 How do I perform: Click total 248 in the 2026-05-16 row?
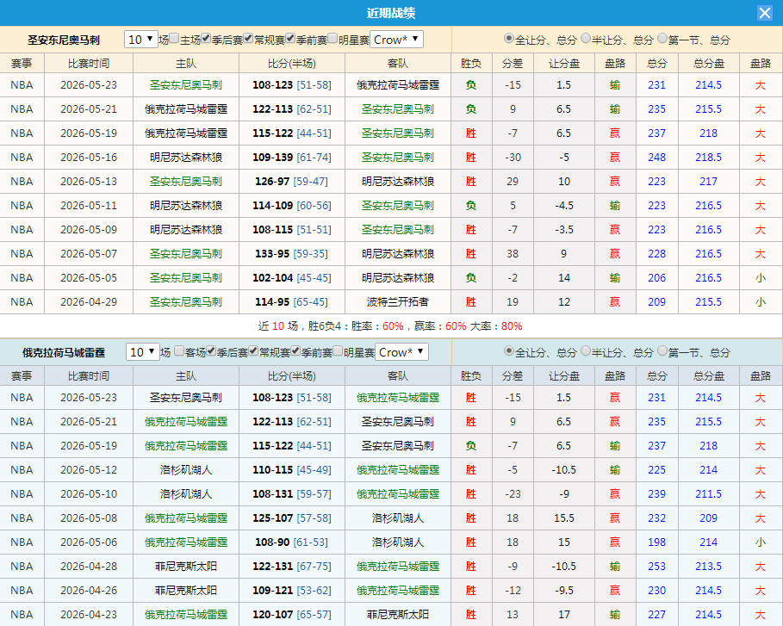[656, 158]
